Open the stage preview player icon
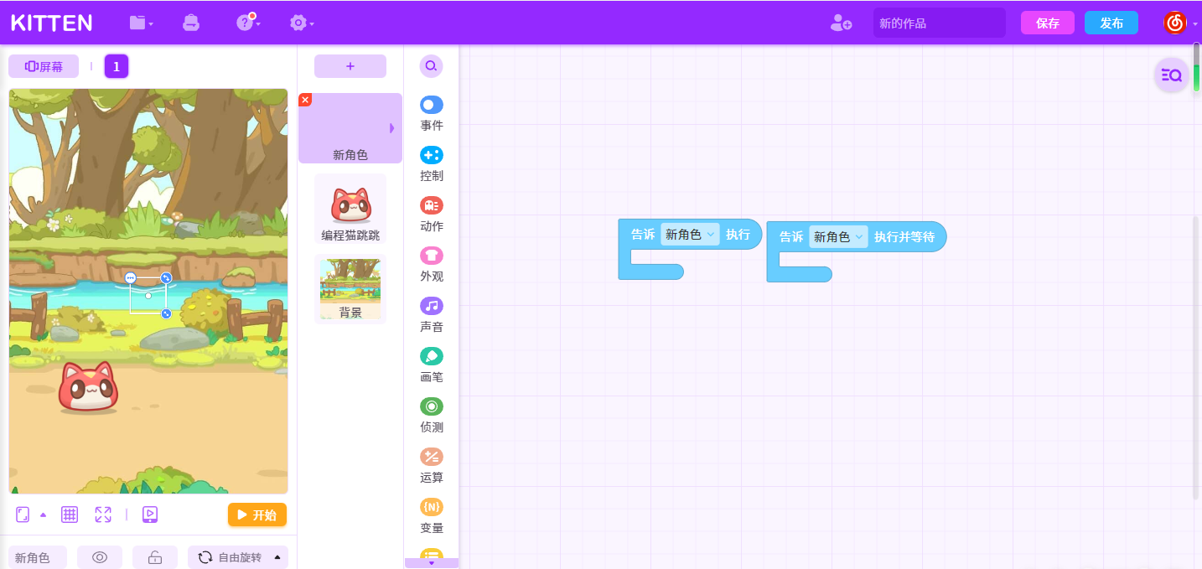Viewport: 1202px width, 569px height. [150, 515]
